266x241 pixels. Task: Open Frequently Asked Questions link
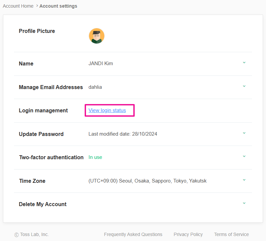133,234
